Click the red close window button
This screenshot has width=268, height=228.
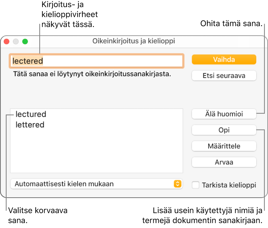click(7, 42)
